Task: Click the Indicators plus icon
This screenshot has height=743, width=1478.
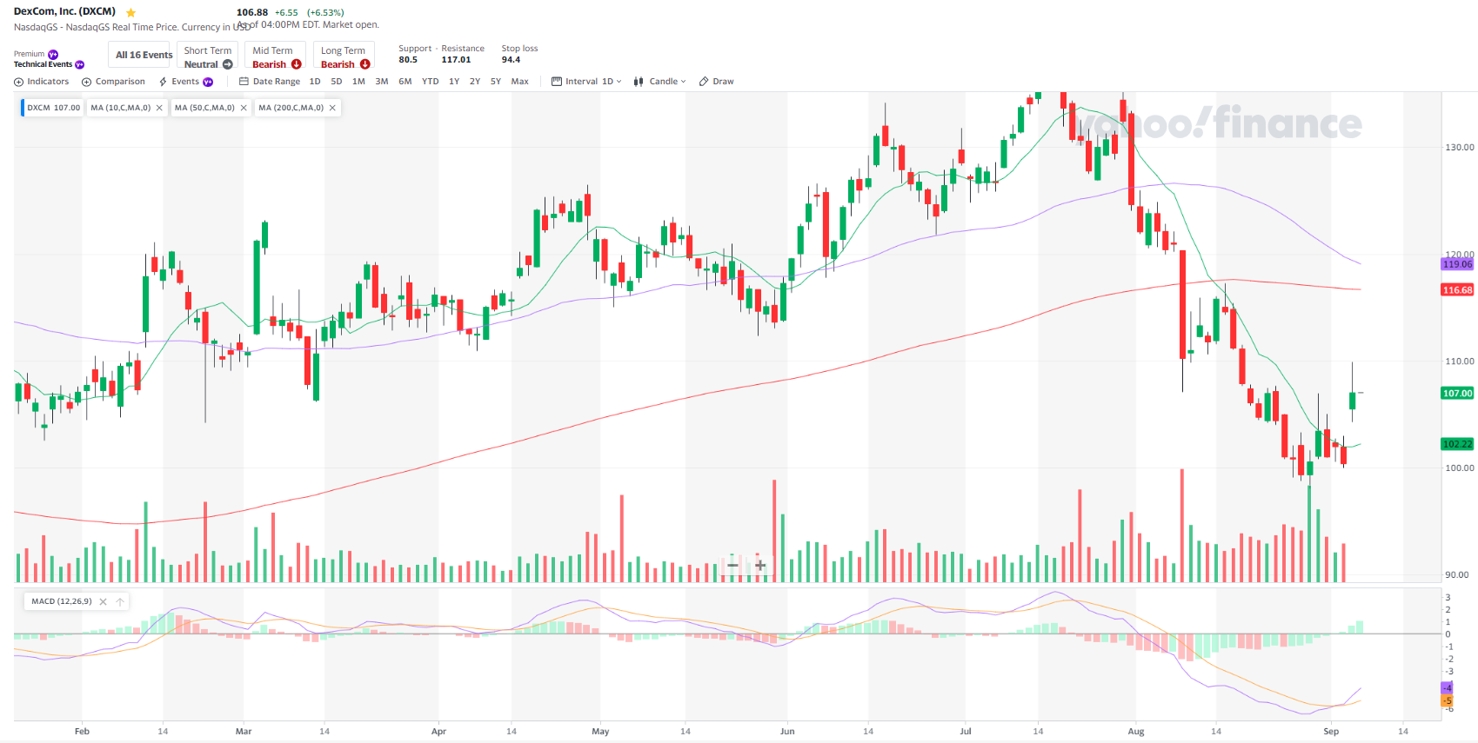Action: (18, 83)
